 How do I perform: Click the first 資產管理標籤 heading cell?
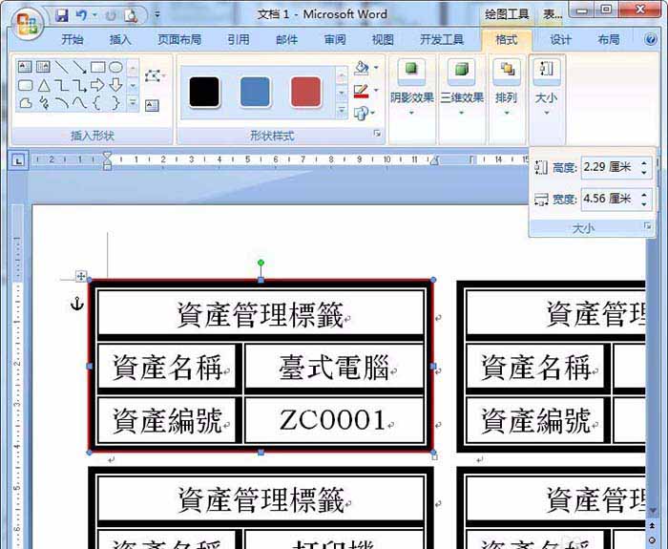click(x=261, y=314)
